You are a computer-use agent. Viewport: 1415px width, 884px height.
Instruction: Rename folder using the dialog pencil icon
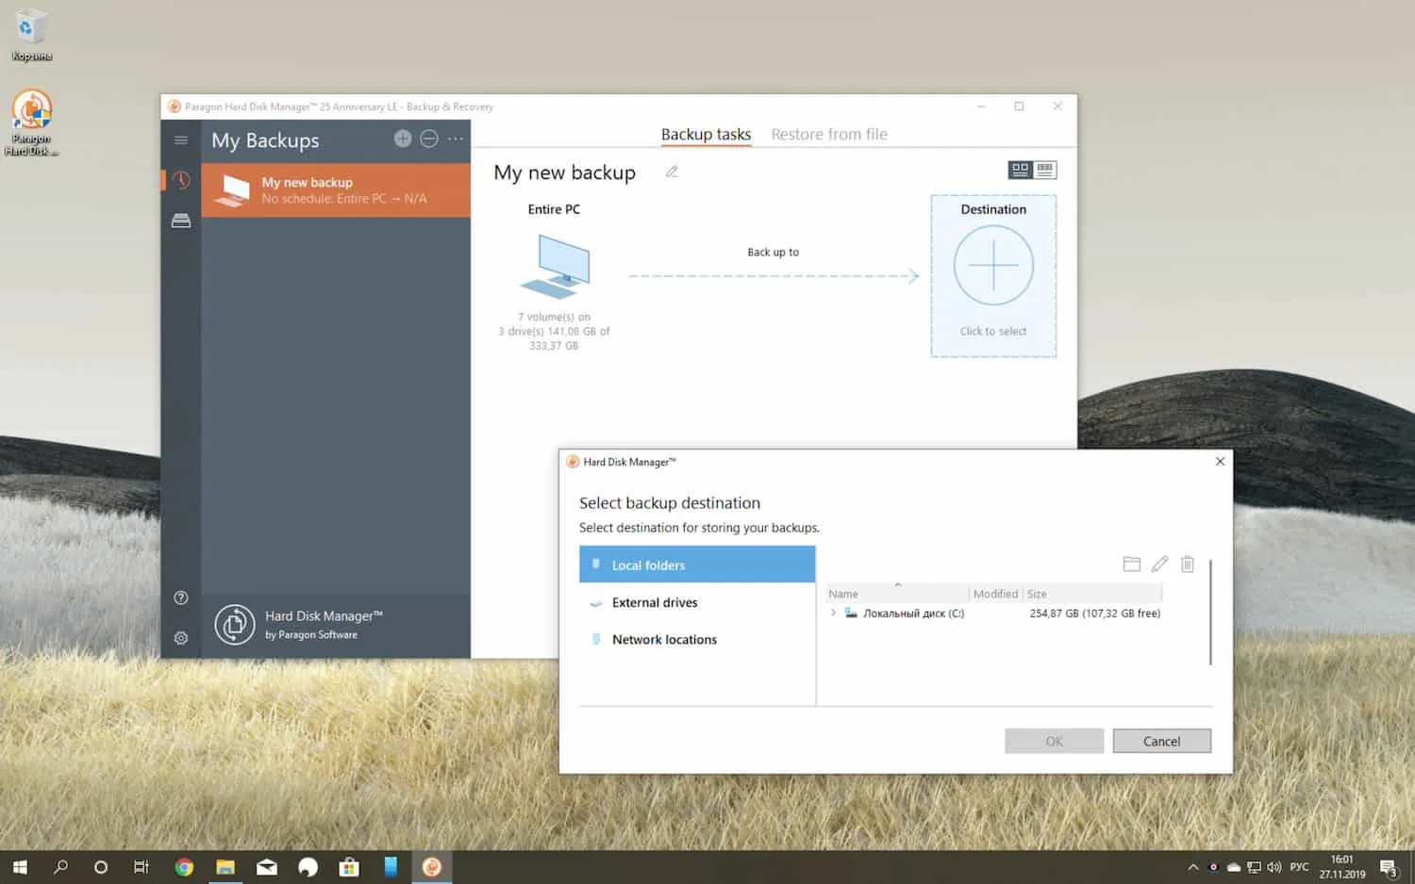pos(1159,564)
